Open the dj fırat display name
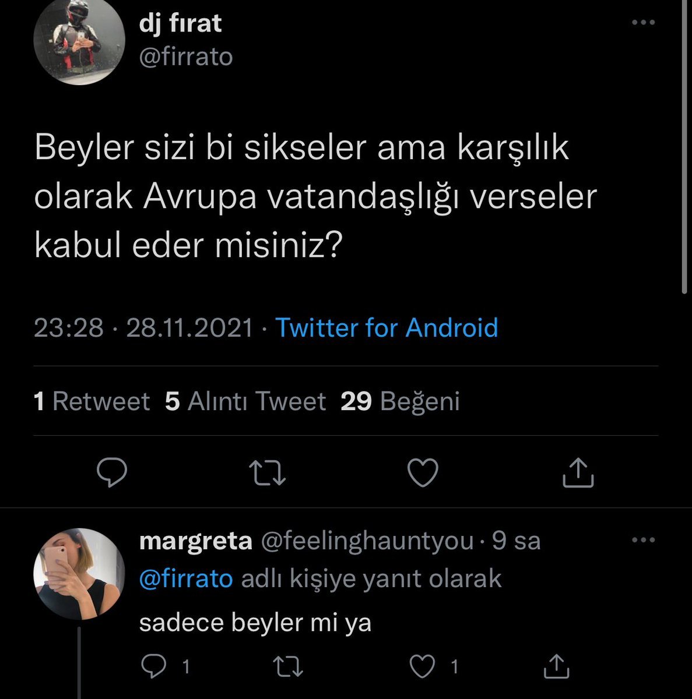Screen dimensions: 692x699 click(180, 24)
